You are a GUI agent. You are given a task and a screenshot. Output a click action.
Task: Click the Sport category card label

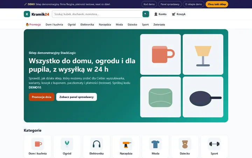214,153
